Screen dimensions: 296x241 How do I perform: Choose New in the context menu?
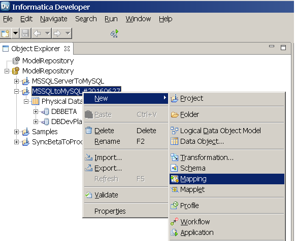(x=126, y=98)
